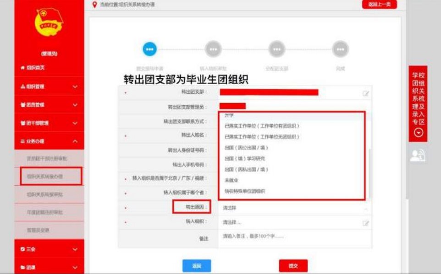
Task: Click the third gray step circle 分配团支部
Action: click(276, 49)
